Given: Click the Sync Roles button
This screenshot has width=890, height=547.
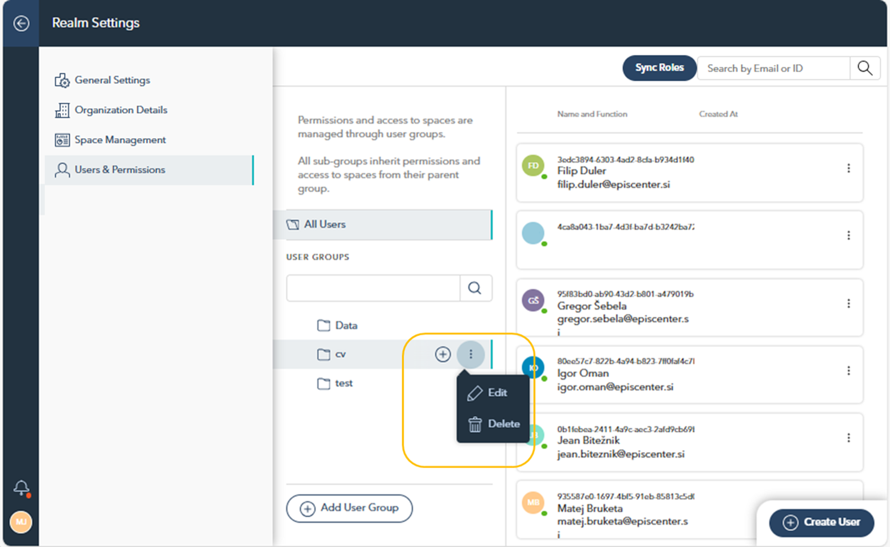Looking at the screenshot, I should (x=659, y=68).
